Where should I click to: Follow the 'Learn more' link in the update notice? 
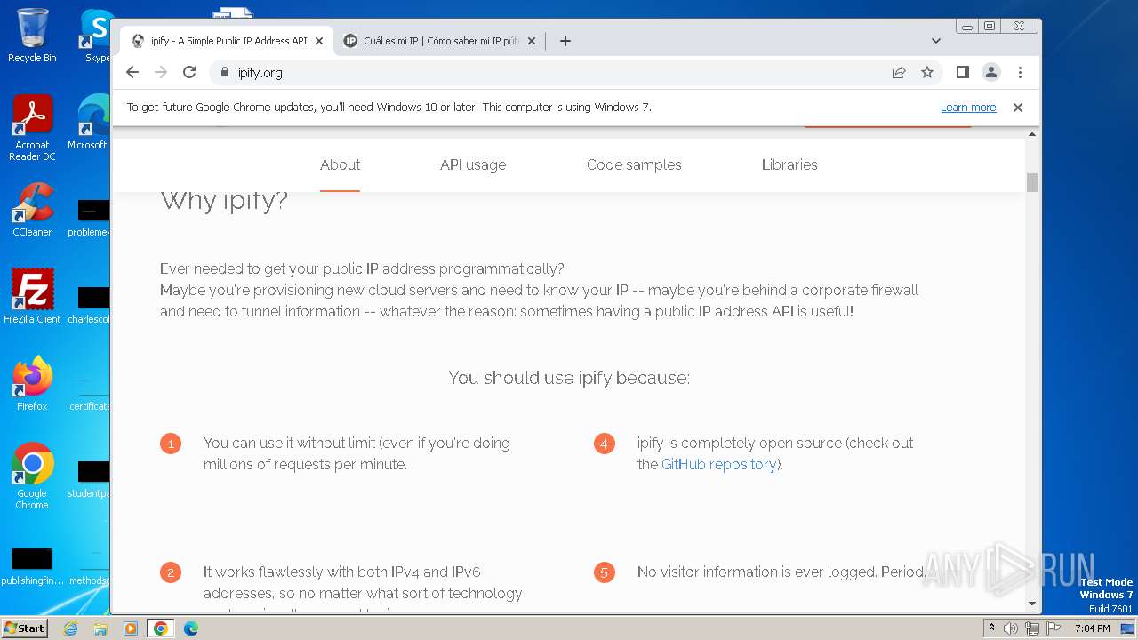(x=968, y=108)
